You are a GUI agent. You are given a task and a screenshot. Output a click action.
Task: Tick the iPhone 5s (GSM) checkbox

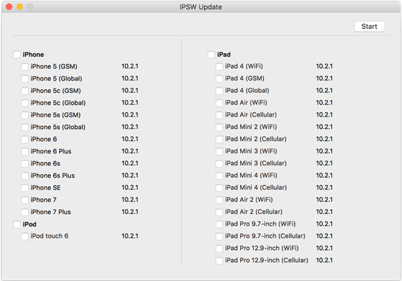(x=25, y=115)
